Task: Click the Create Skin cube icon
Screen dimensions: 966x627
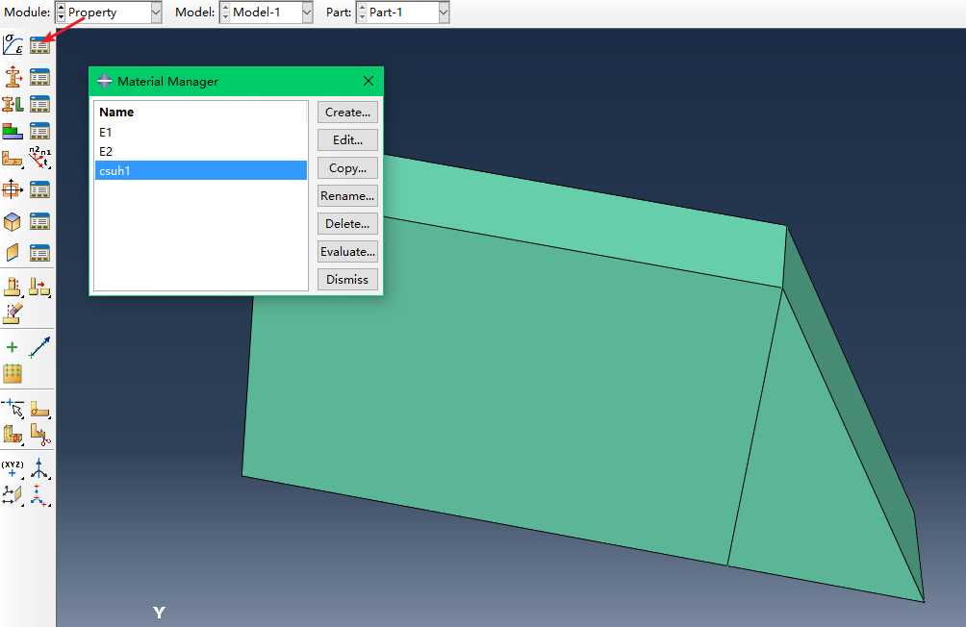Action: pos(13,221)
